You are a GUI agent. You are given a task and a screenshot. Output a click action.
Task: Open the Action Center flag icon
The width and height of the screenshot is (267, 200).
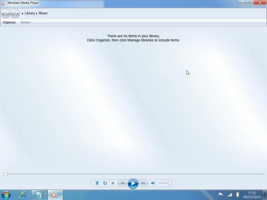click(x=221, y=195)
